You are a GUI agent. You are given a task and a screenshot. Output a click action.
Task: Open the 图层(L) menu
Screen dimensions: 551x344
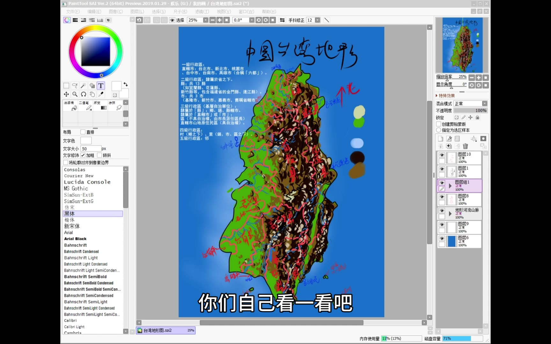pos(137,11)
